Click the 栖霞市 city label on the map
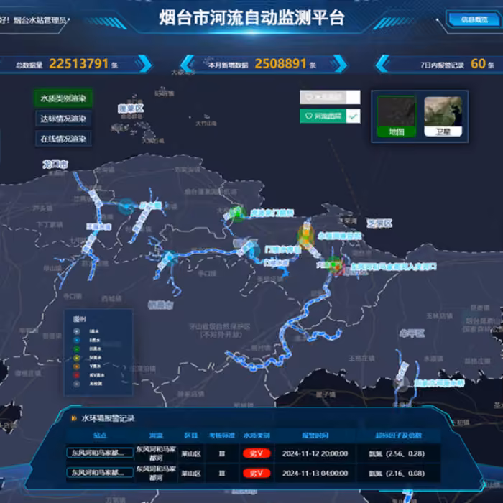 161,305
